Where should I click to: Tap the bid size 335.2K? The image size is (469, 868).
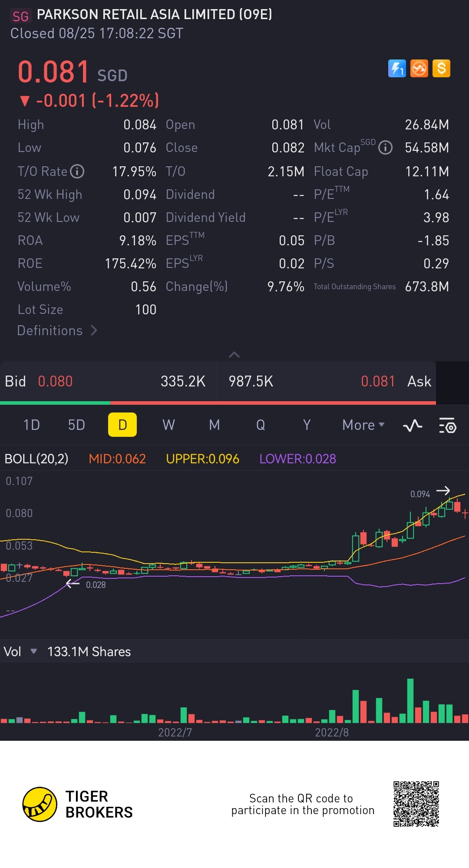point(183,381)
